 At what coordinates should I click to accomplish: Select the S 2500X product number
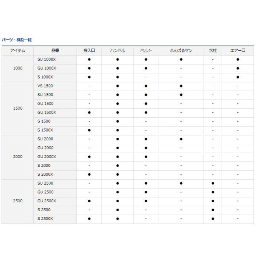click(45, 218)
